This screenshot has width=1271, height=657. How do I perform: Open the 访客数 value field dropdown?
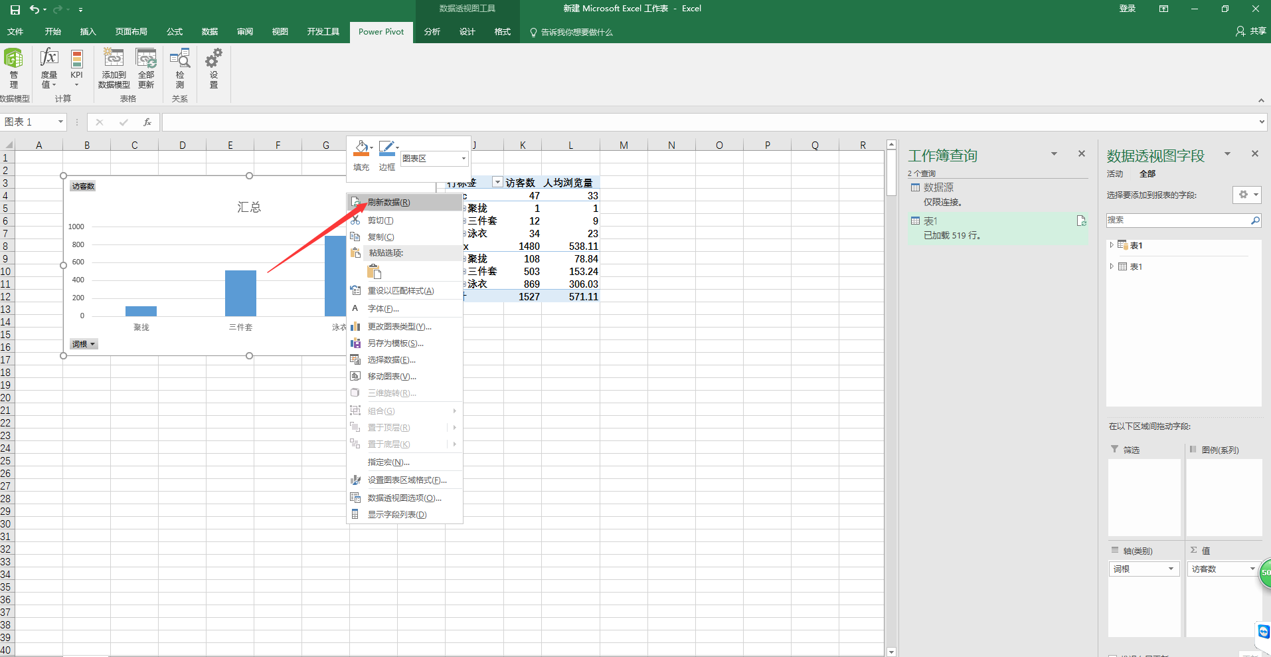click(x=1223, y=569)
